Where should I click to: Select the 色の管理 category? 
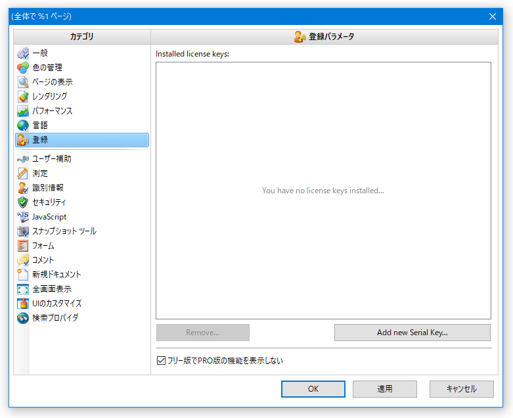(82, 68)
